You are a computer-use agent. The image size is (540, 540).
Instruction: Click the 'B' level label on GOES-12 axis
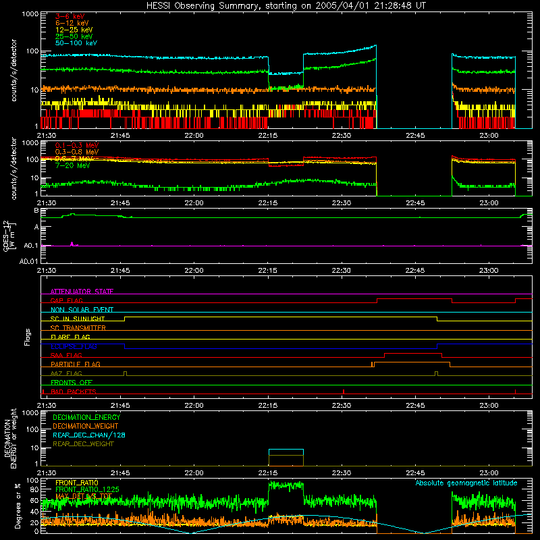(x=36, y=211)
